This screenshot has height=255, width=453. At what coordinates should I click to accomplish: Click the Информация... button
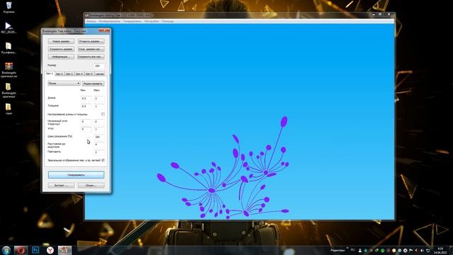62,57
